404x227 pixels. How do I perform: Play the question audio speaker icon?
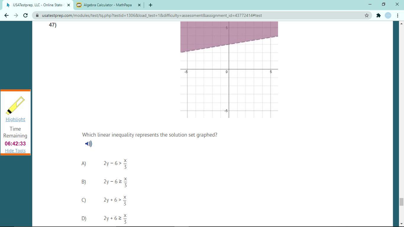click(x=88, y=144)
